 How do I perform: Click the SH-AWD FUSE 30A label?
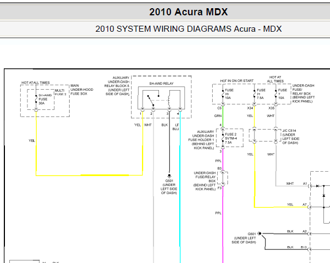coord(44,99)
